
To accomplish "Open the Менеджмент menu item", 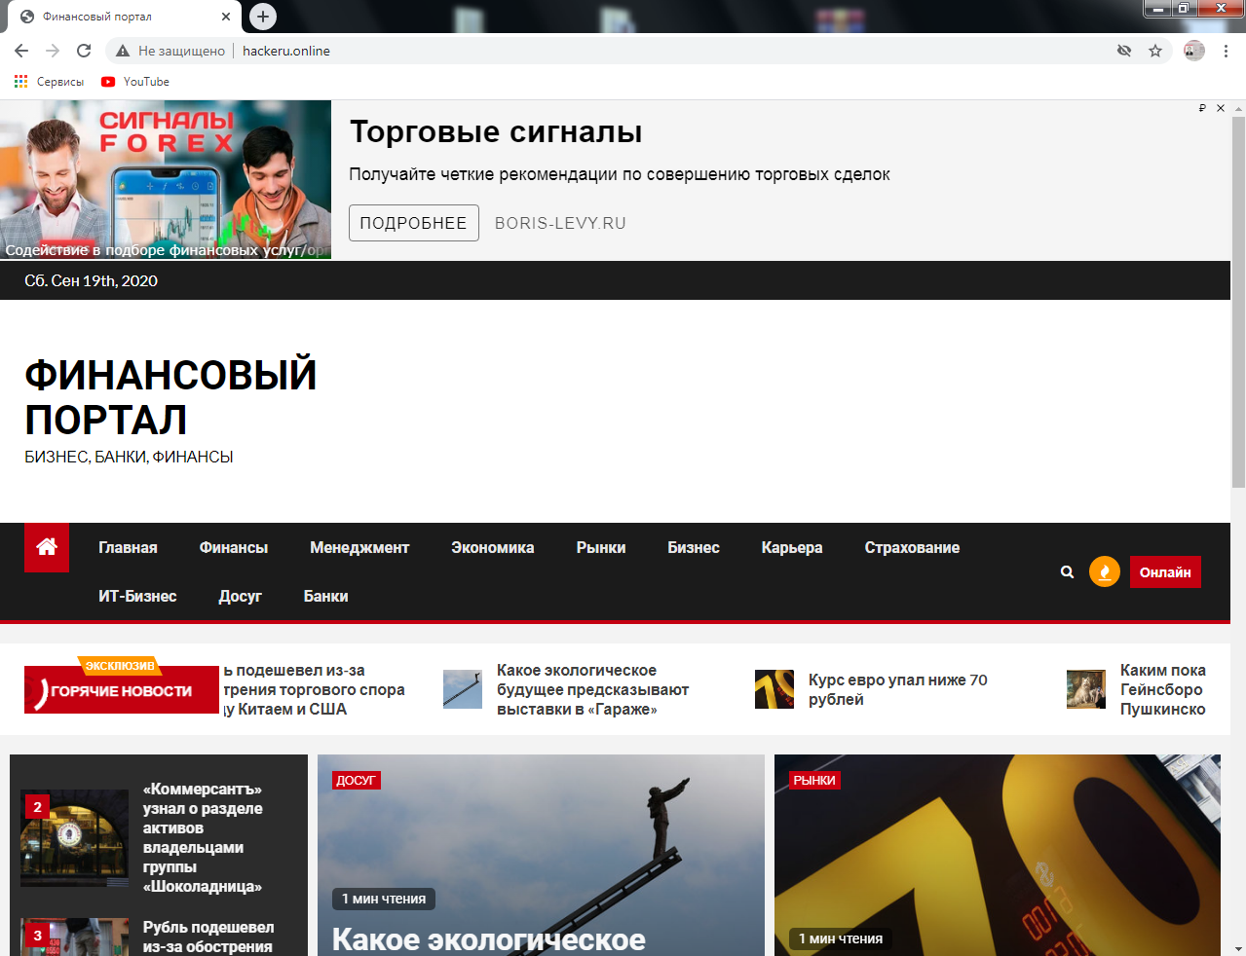I will [359, 548].
